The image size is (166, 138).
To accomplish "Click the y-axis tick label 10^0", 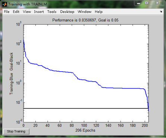I will pos(19,82).
